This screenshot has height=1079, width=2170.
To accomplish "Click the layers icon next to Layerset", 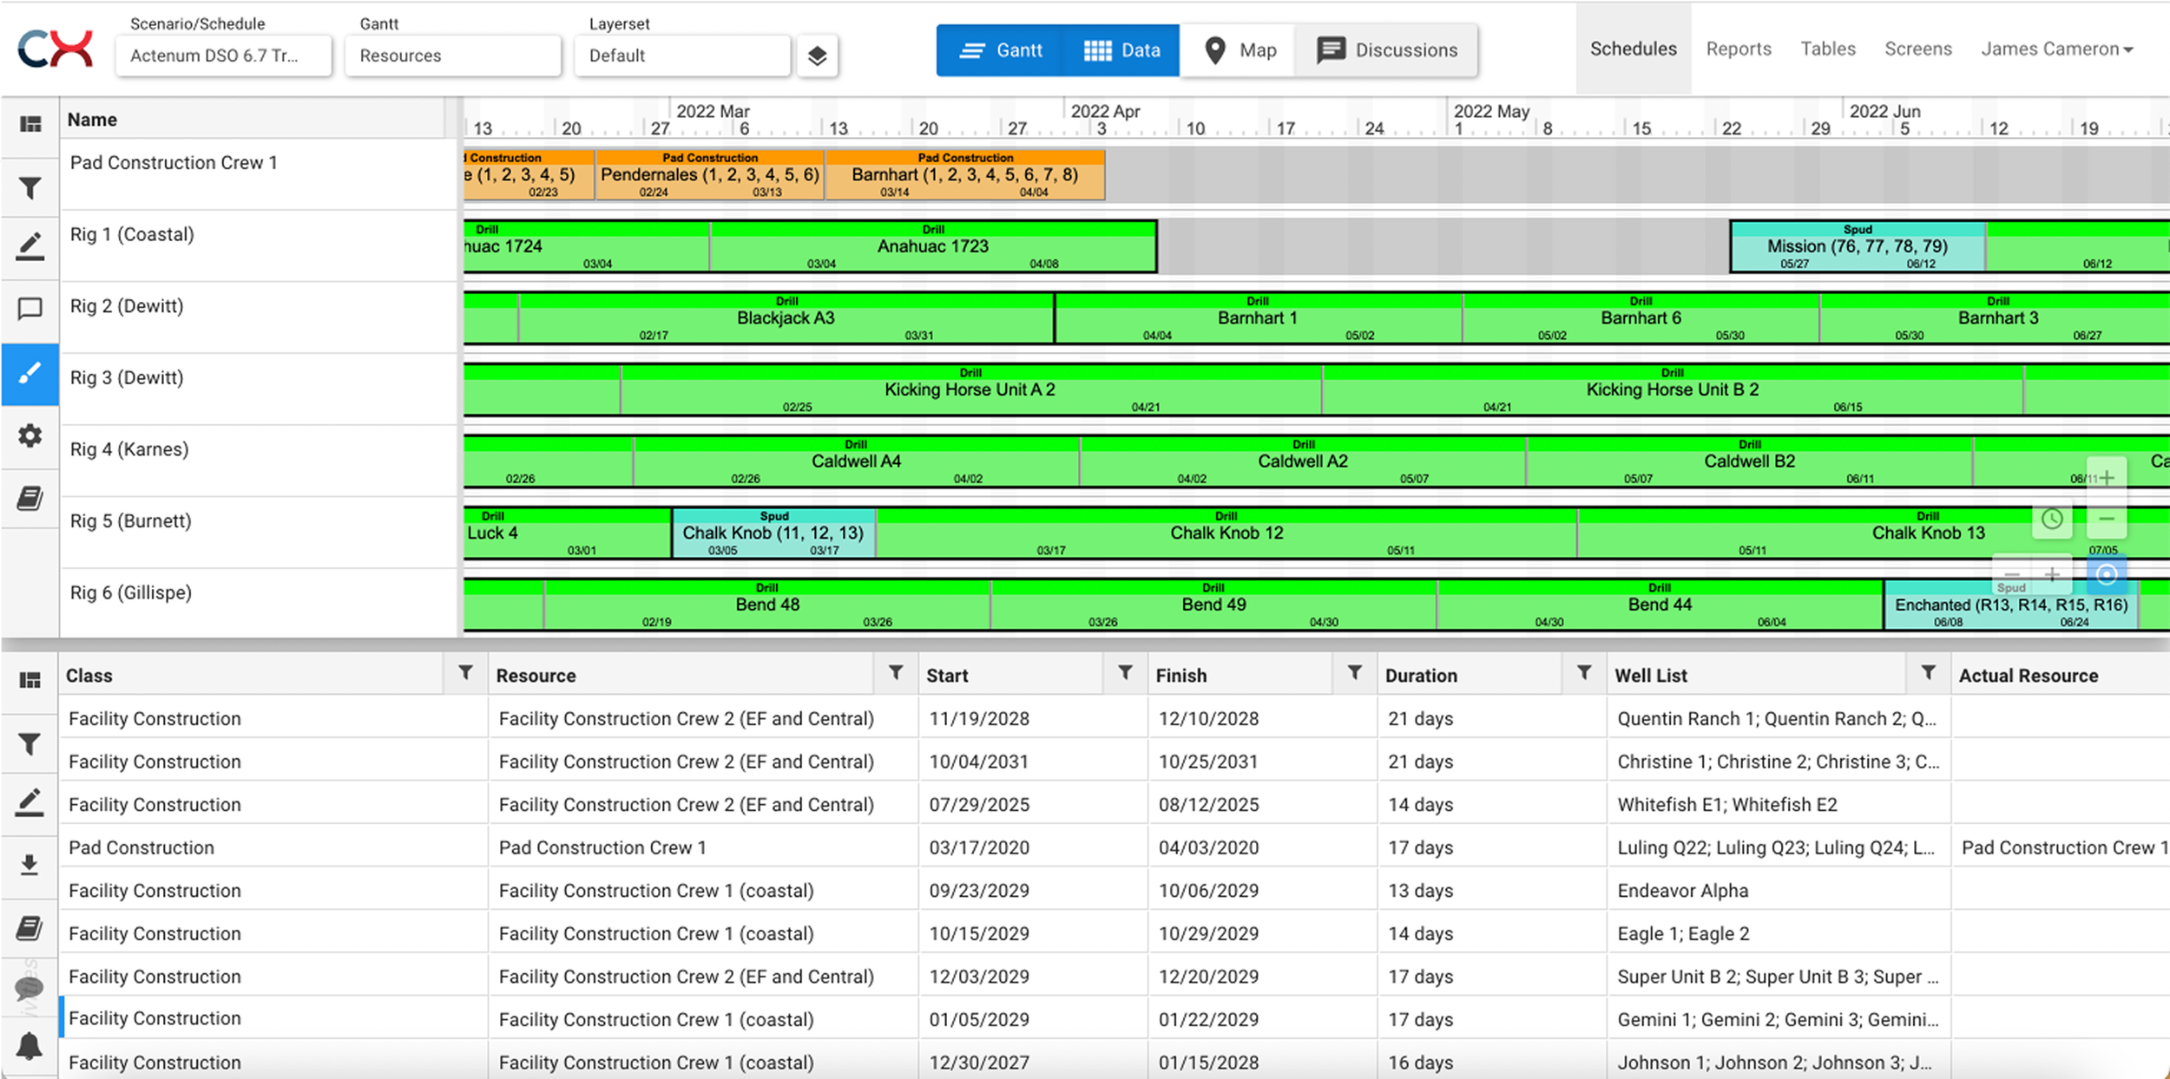I will (x=816, y=56).
